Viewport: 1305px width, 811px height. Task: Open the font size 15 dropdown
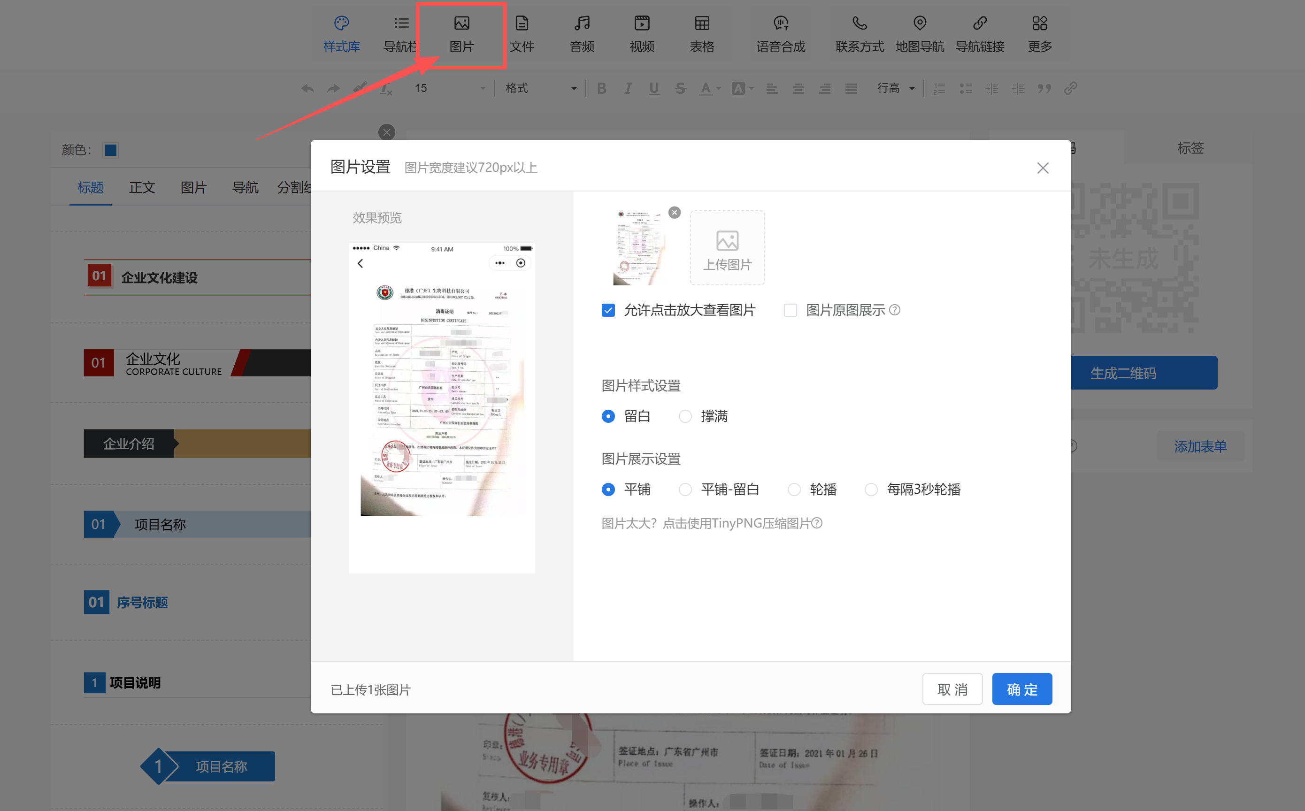450,88
